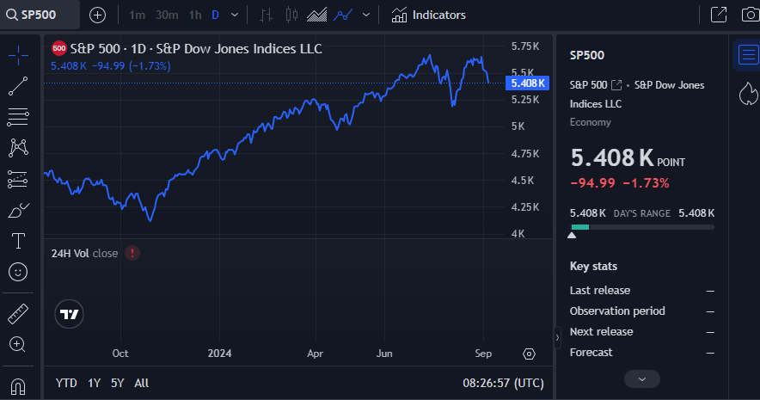The width and height of the screenshot is (760, 400).
Task: Click the 08:26:57 (UTC) timezone clock
Action: point(503,383)
